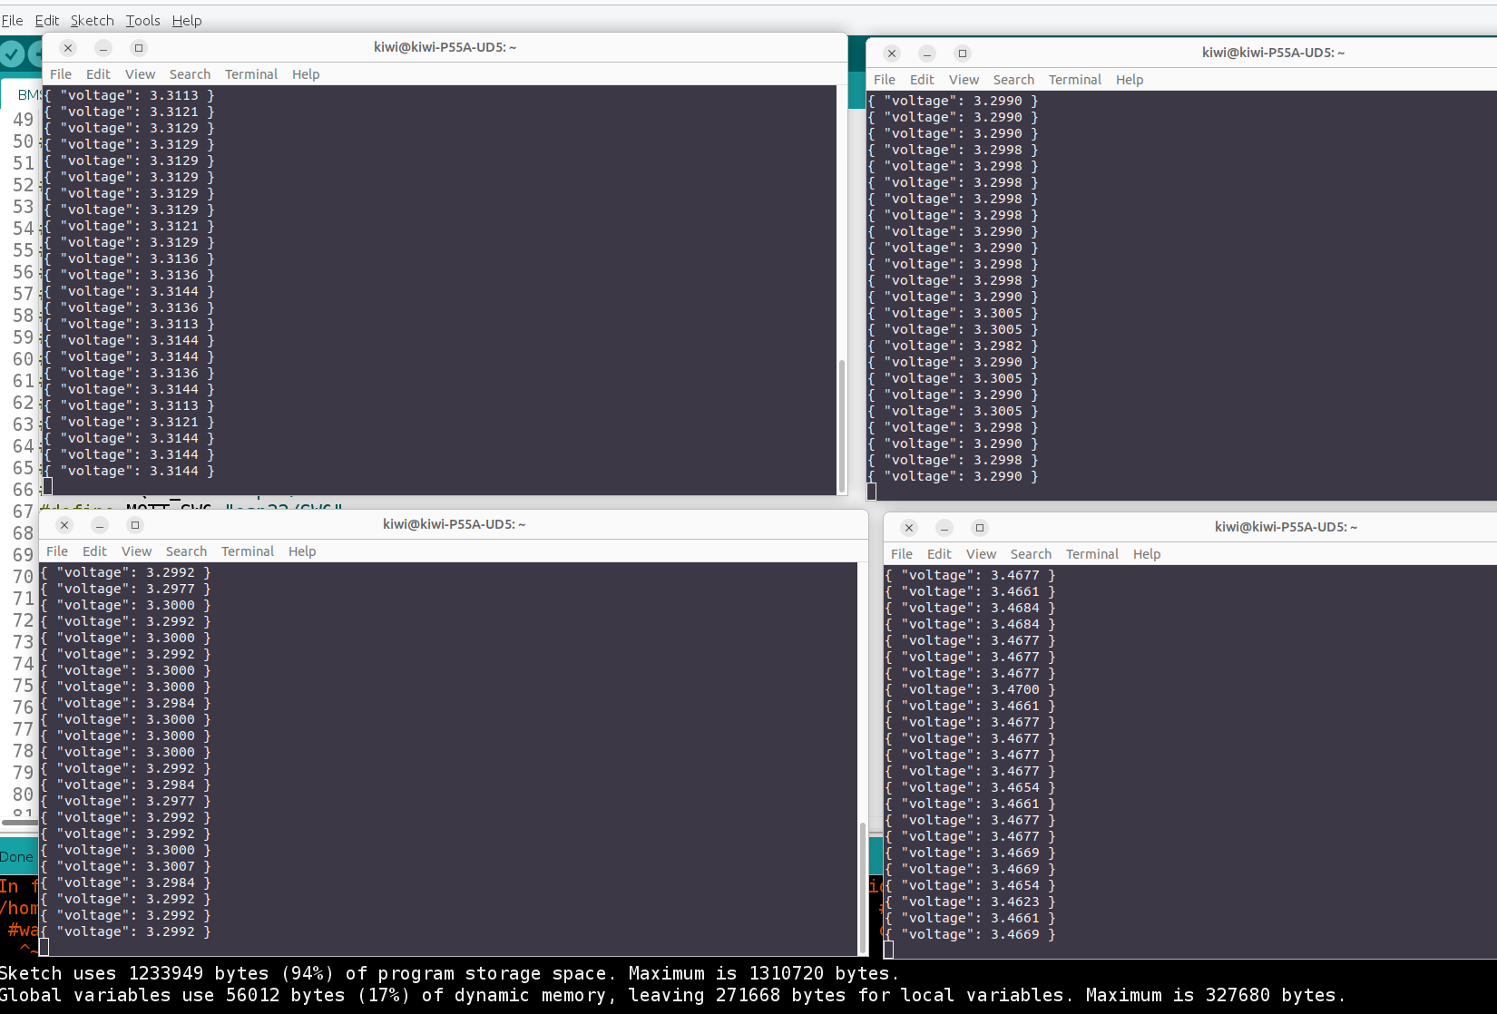Open Help menu in terminal starting 3.2990
Viewport: 1497px width, 1014px height.
pos(1129,80)
